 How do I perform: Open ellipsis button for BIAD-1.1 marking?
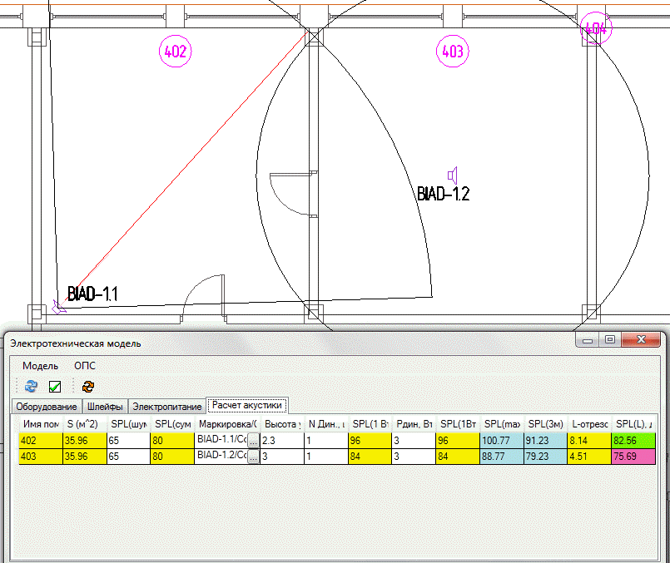coord(253,441)
